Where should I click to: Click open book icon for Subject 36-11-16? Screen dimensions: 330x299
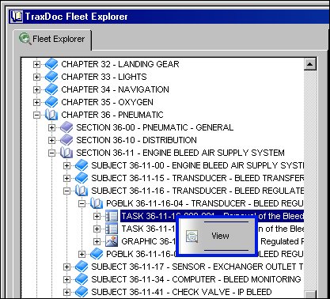tap(82, 191)
